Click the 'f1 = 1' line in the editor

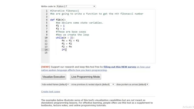click(x=60, y=26)
